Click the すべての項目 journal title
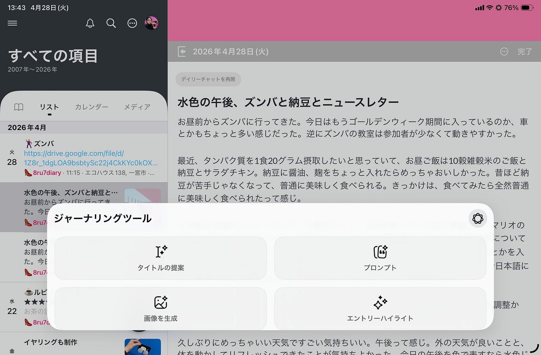This screenshot has width=541, height=355. 53,56
